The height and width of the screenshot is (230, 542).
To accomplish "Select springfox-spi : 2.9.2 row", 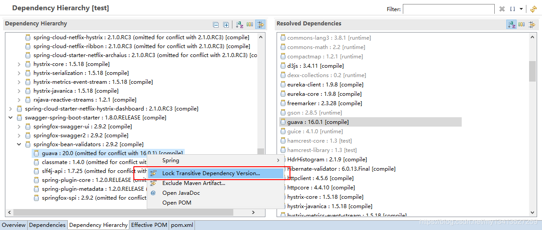I will point(90,198).
